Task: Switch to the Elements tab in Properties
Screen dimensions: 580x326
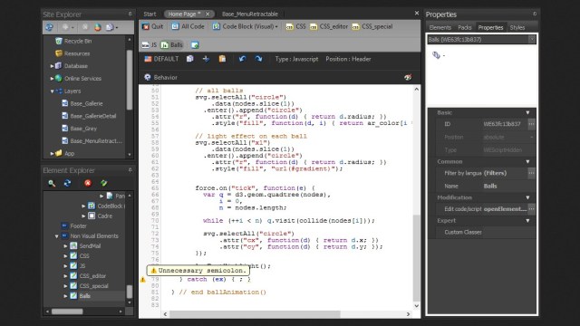Action: 440,27
